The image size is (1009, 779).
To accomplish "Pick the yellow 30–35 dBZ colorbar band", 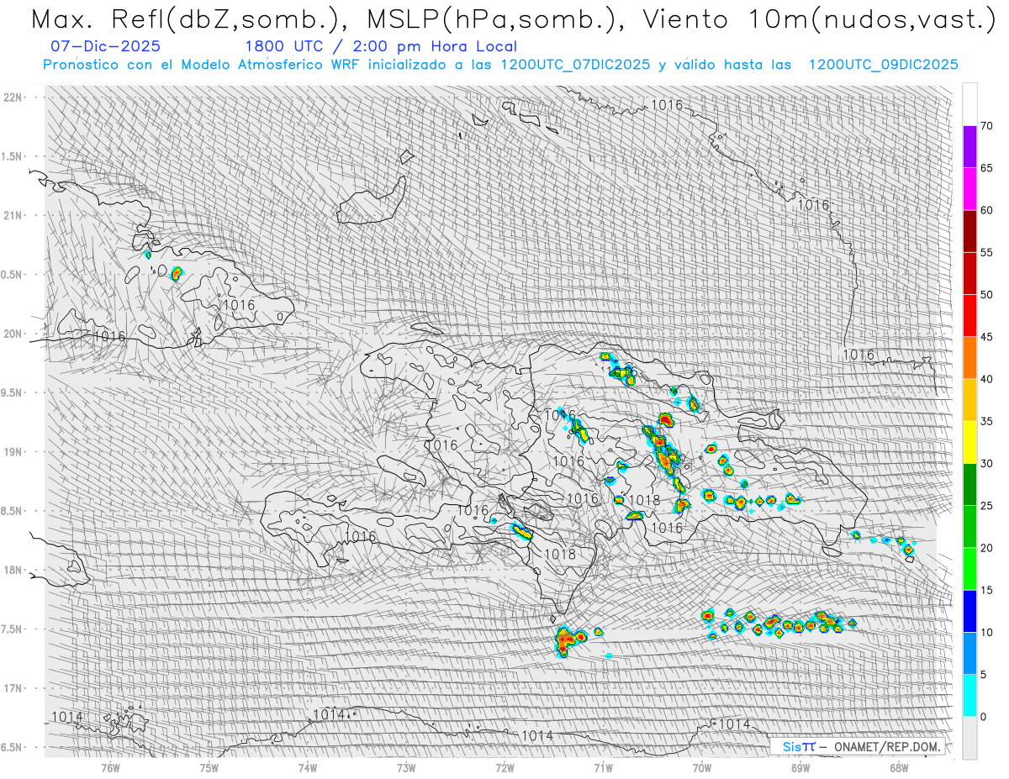I will 969,442.
